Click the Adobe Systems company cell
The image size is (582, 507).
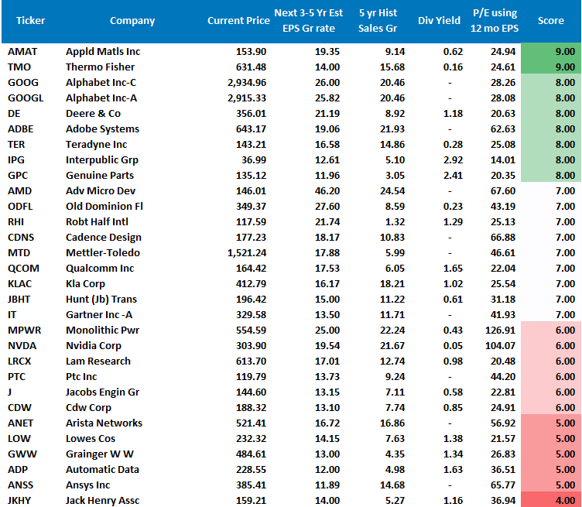102,128
